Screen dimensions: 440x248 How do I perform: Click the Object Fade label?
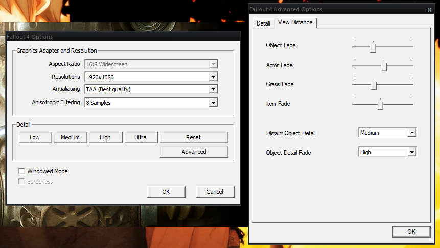[281, 45]
